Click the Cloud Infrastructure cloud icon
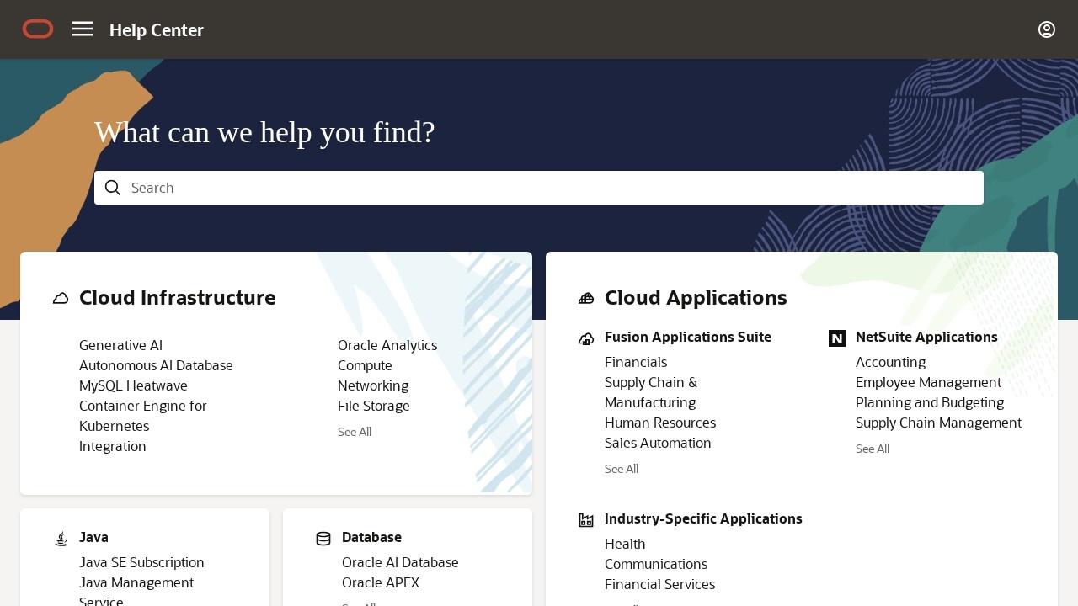 61,298
